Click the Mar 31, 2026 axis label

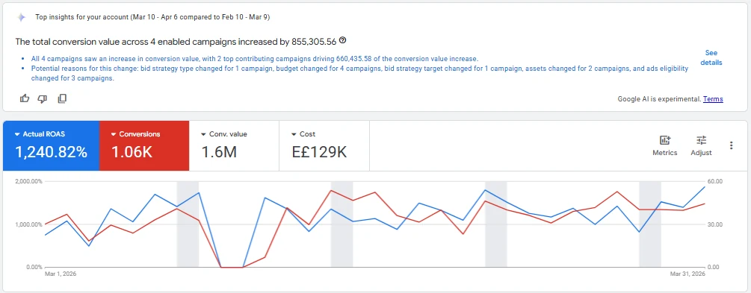687,274
